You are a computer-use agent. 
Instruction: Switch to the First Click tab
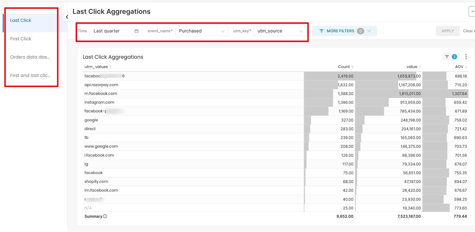click(x=21, y=39)
